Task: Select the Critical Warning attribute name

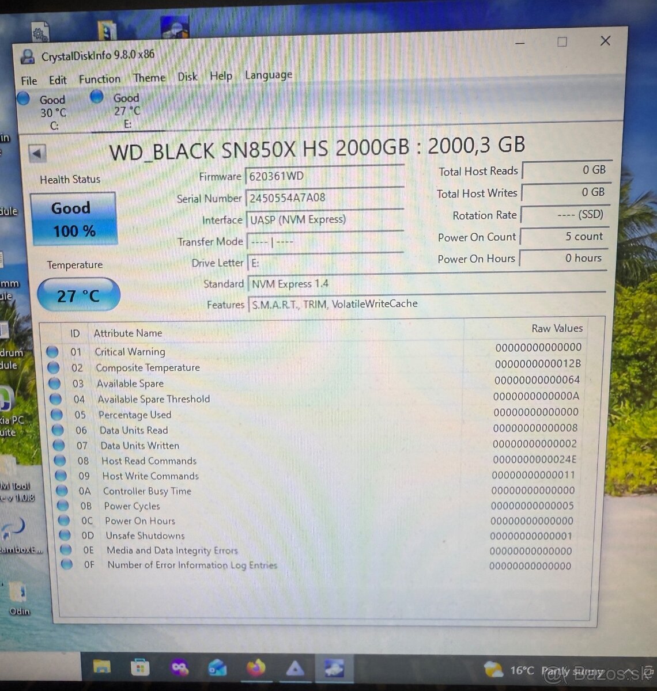Action: [x=130, y=351]
